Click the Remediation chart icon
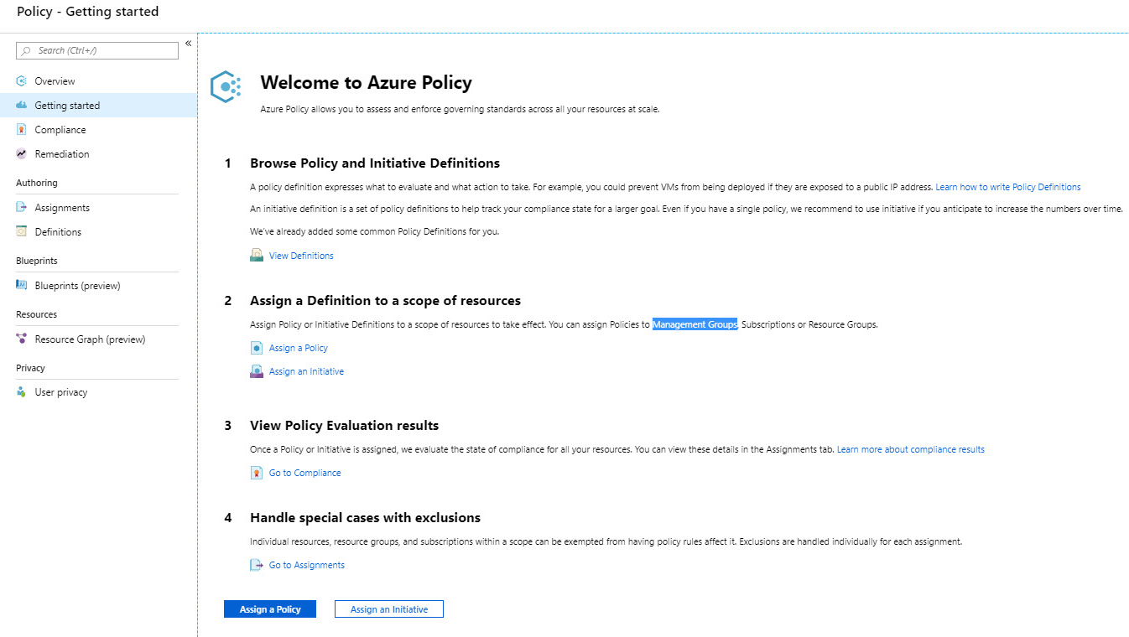 click(x=22, y=154)
